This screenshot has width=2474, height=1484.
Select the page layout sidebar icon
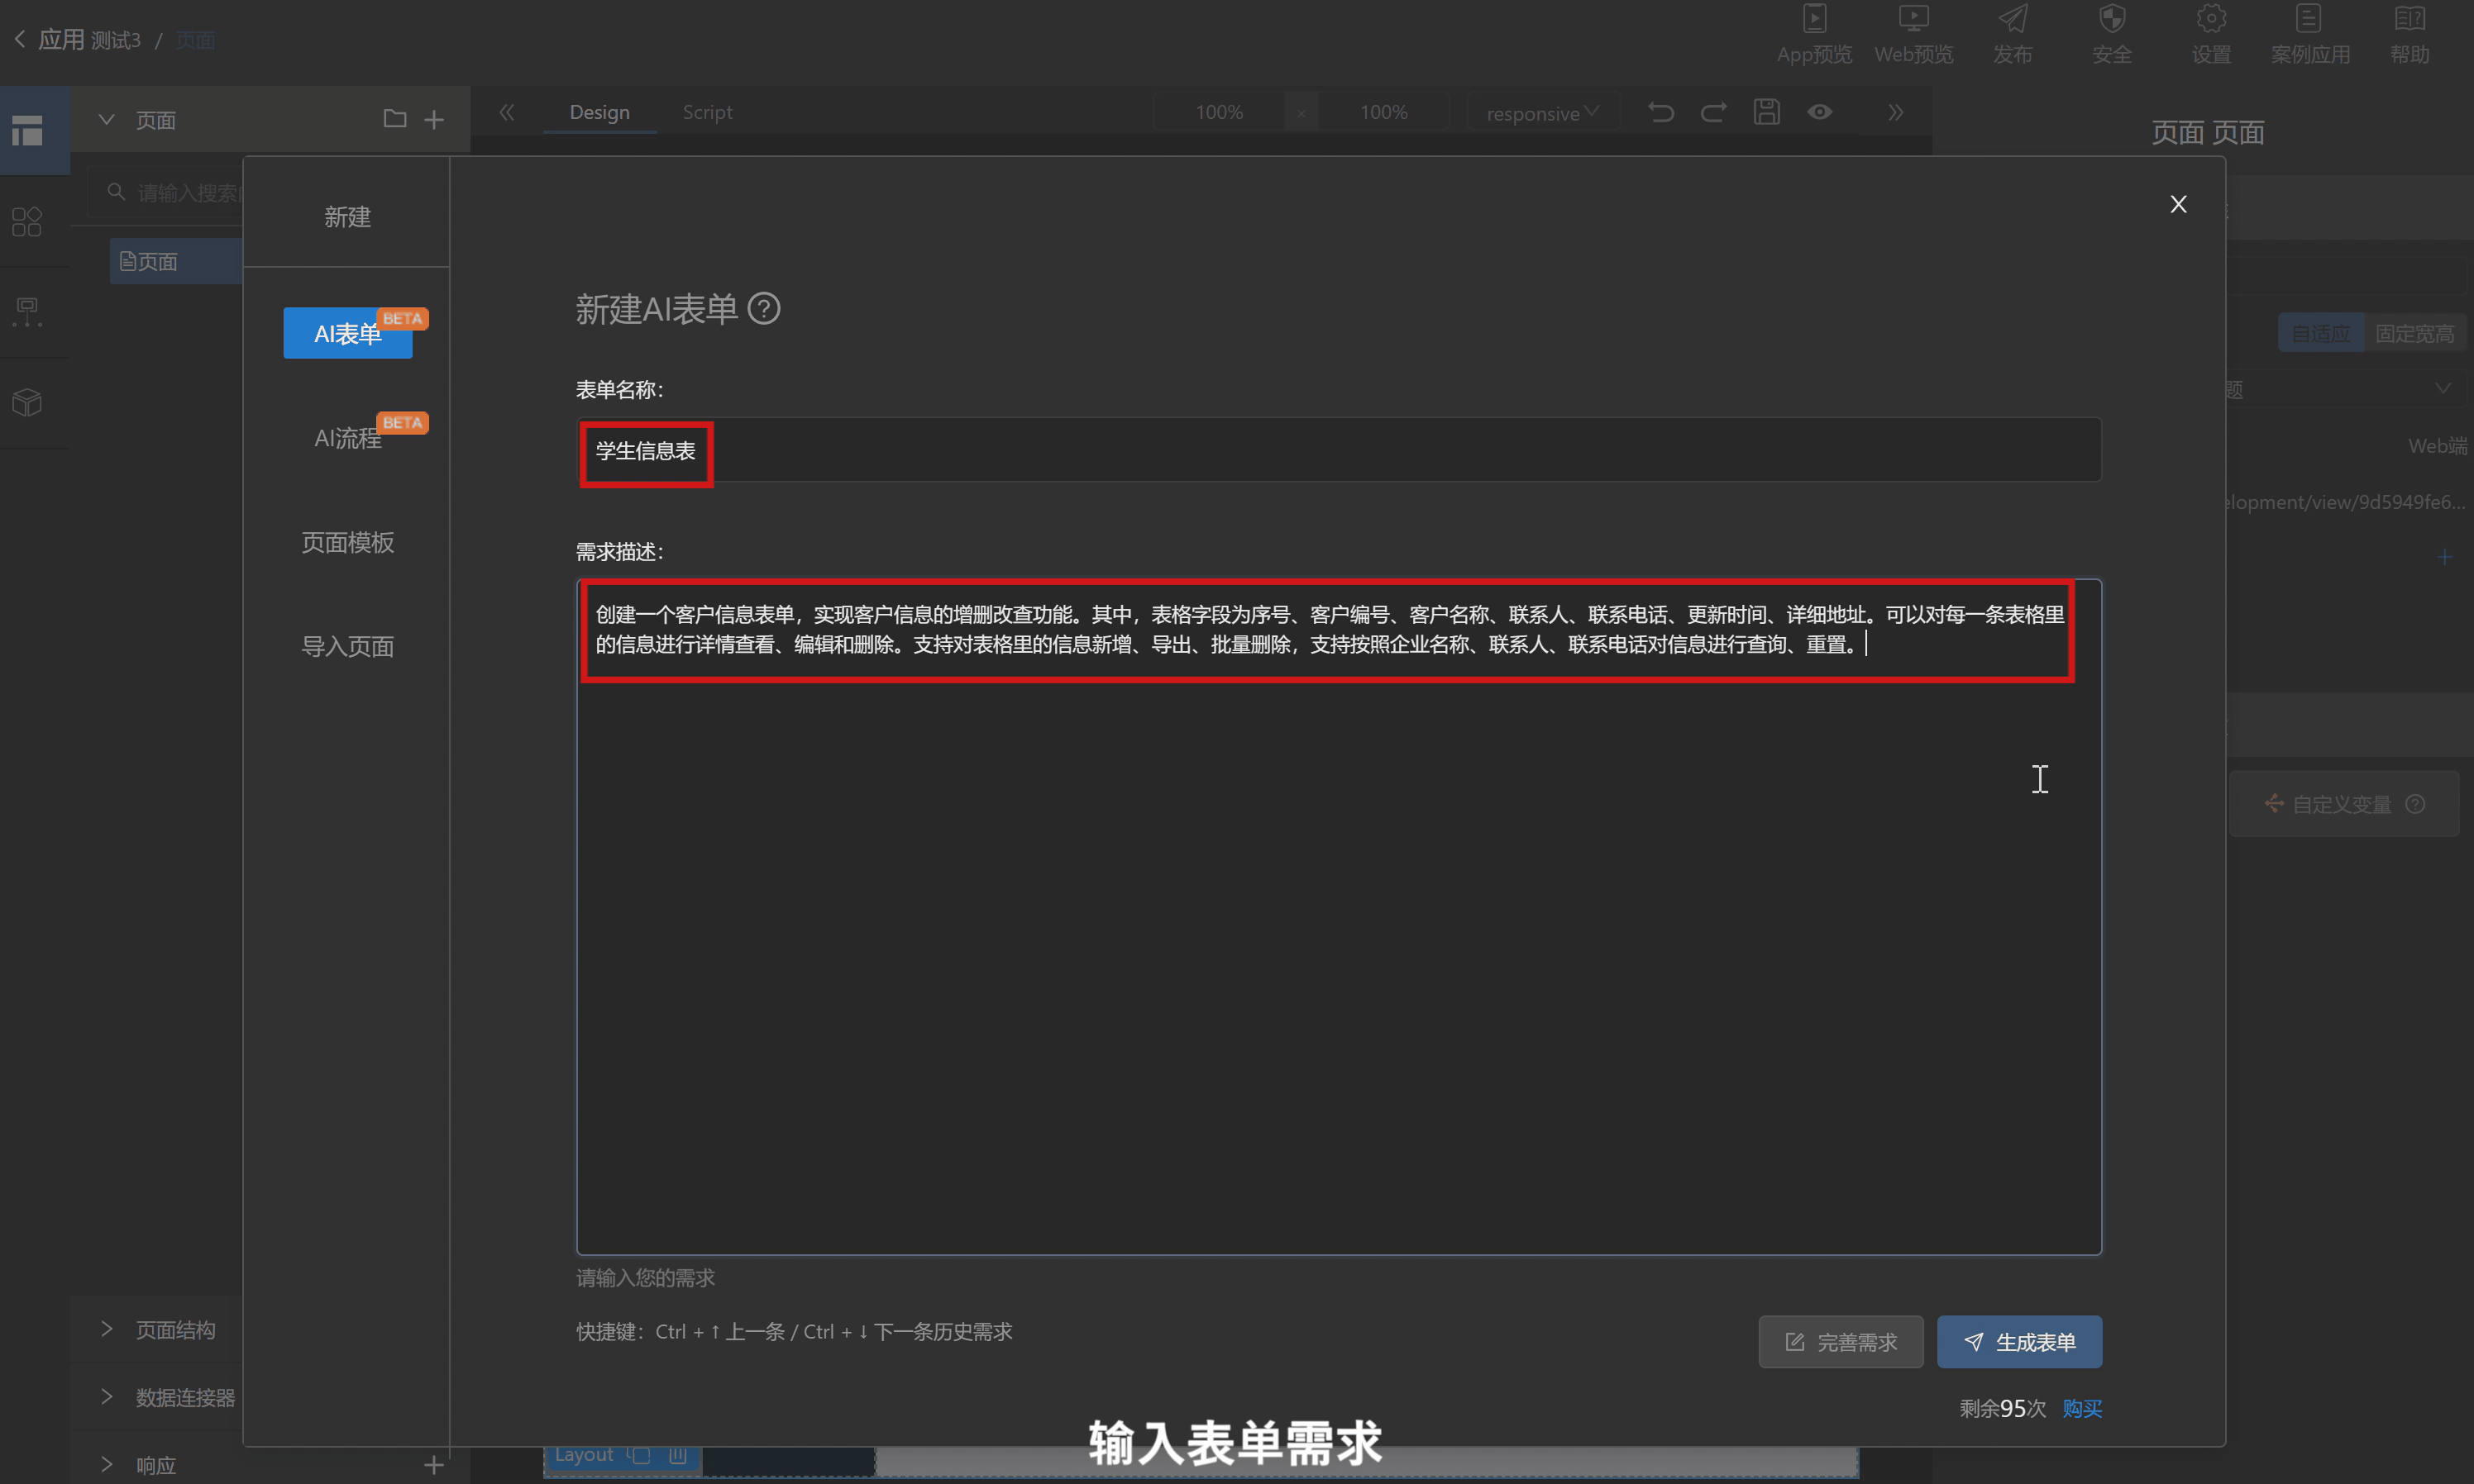coord(27,130)
